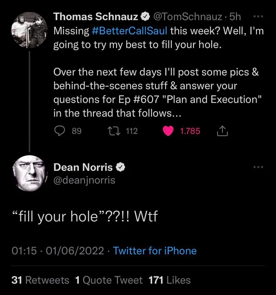The width and height of the screenshot is (276, 295).
Task: Open Thomas Schnauz's profile picture
Action: (x=29, y=29)
